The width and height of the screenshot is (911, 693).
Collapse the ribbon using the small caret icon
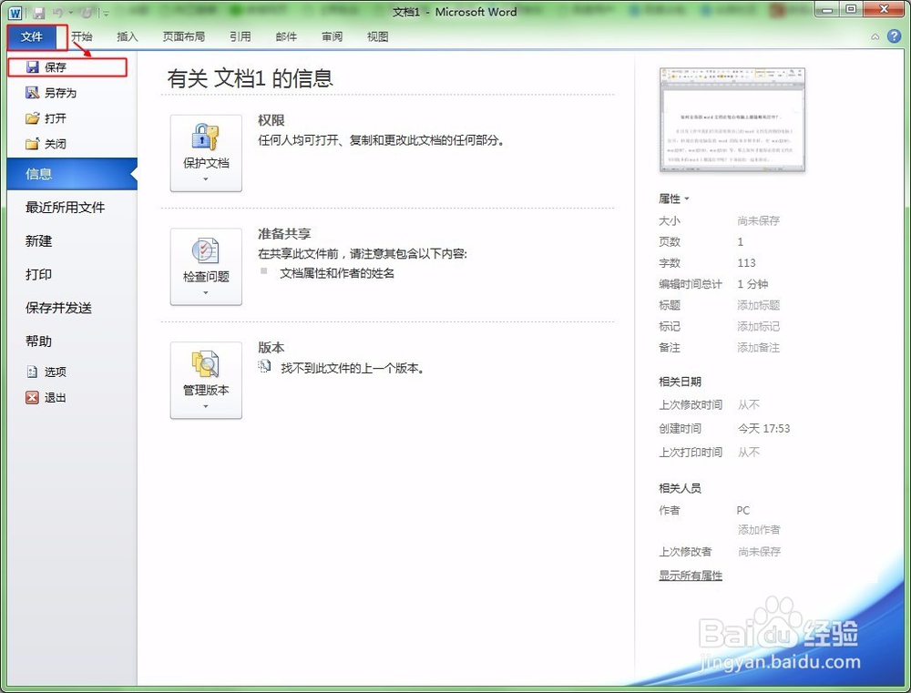coord(875,37)
